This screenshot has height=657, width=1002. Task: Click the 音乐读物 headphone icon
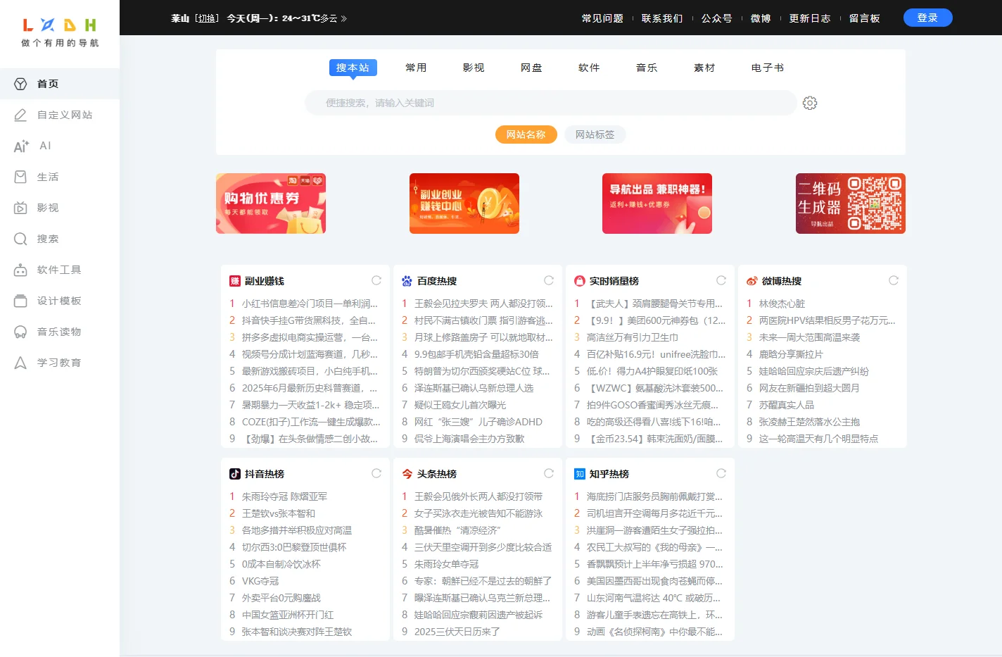[x=20, y=332]
